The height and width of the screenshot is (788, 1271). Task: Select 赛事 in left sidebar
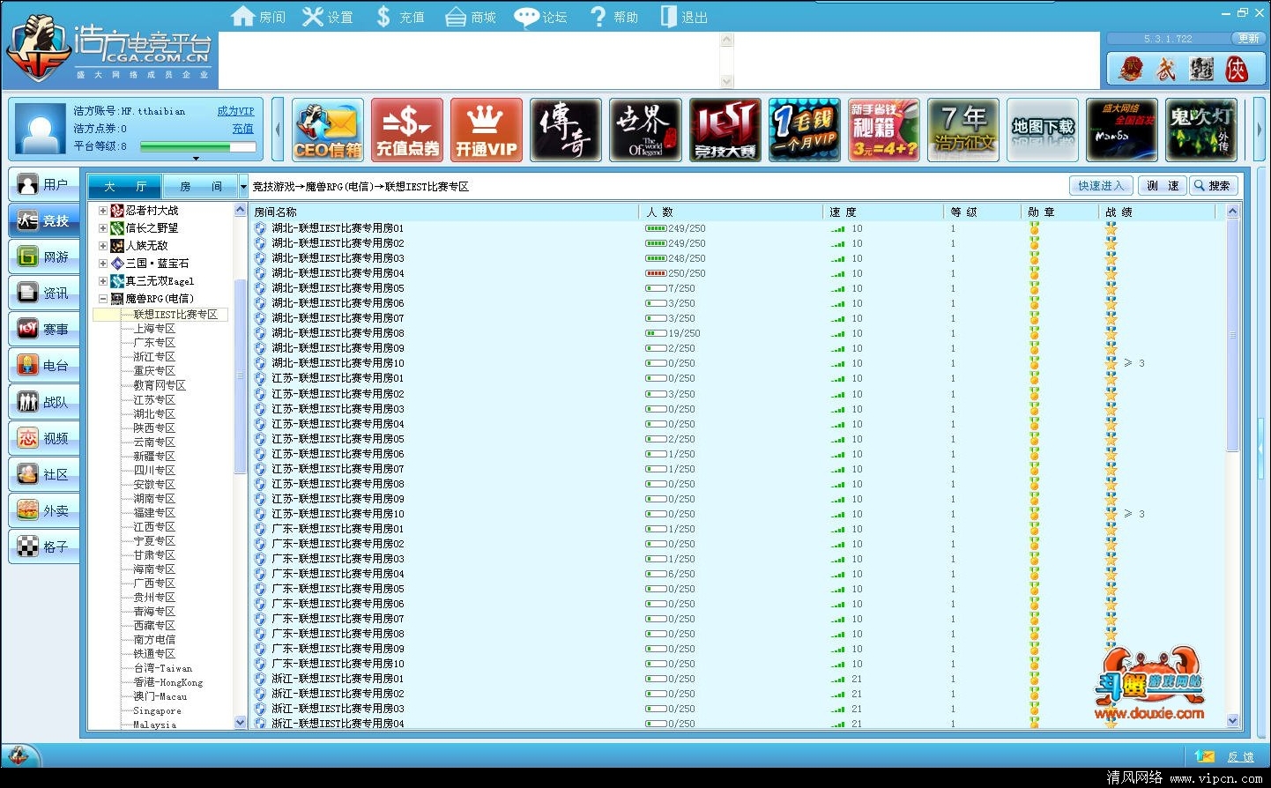44,329
